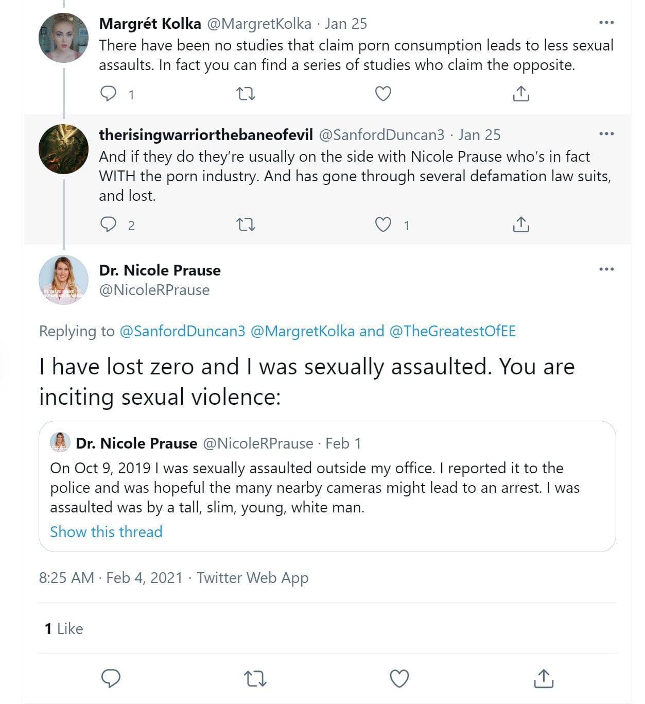Image resolution: width=645 pixels, height=704 pixels.
Task: Retweet Dr. Nicole Prause's main tweet
Action: coord(255,678)
